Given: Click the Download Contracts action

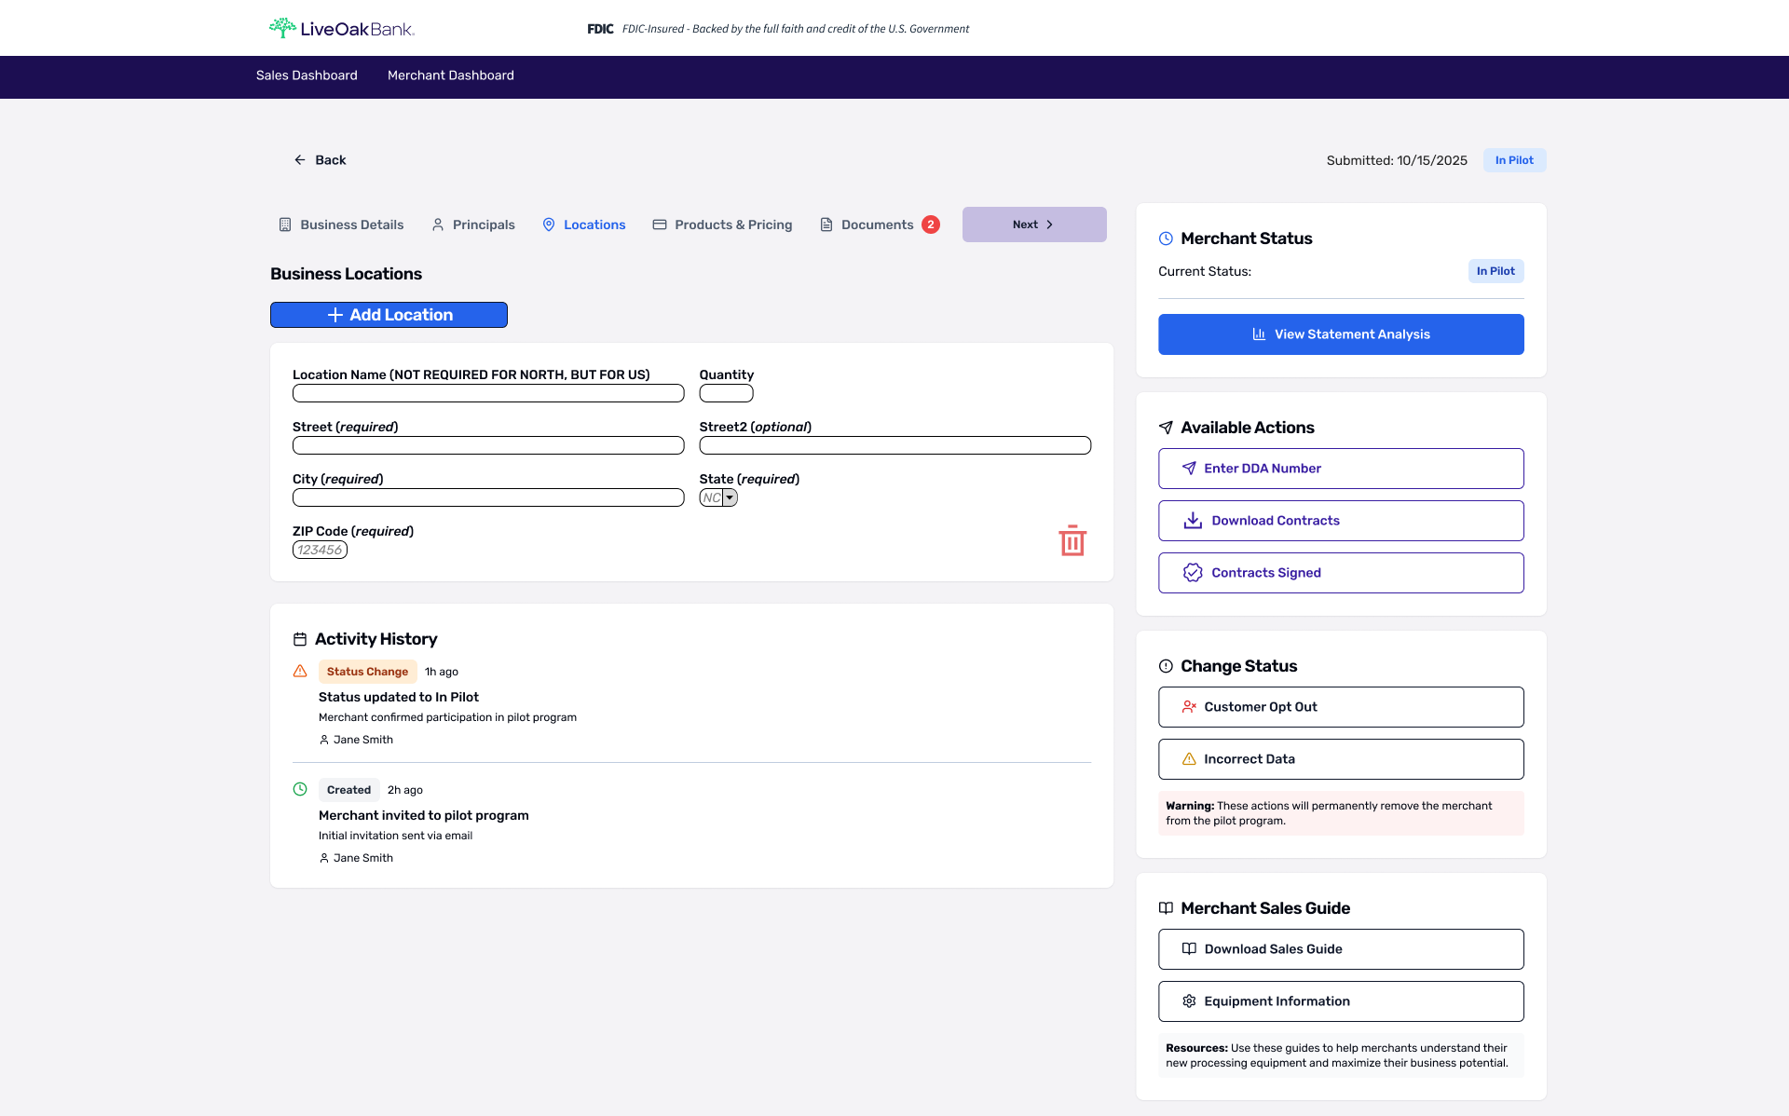Looking at the screenshot, I should click(x=1341, y=521).
